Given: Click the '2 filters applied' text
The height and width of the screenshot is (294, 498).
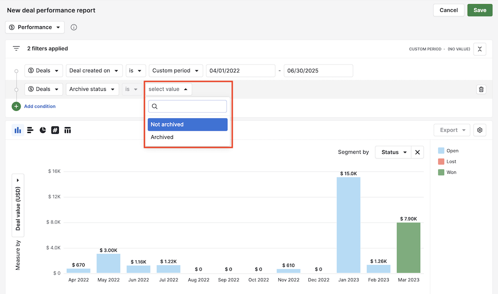Looking at the screenshot, I should click(x=48, y=48).
